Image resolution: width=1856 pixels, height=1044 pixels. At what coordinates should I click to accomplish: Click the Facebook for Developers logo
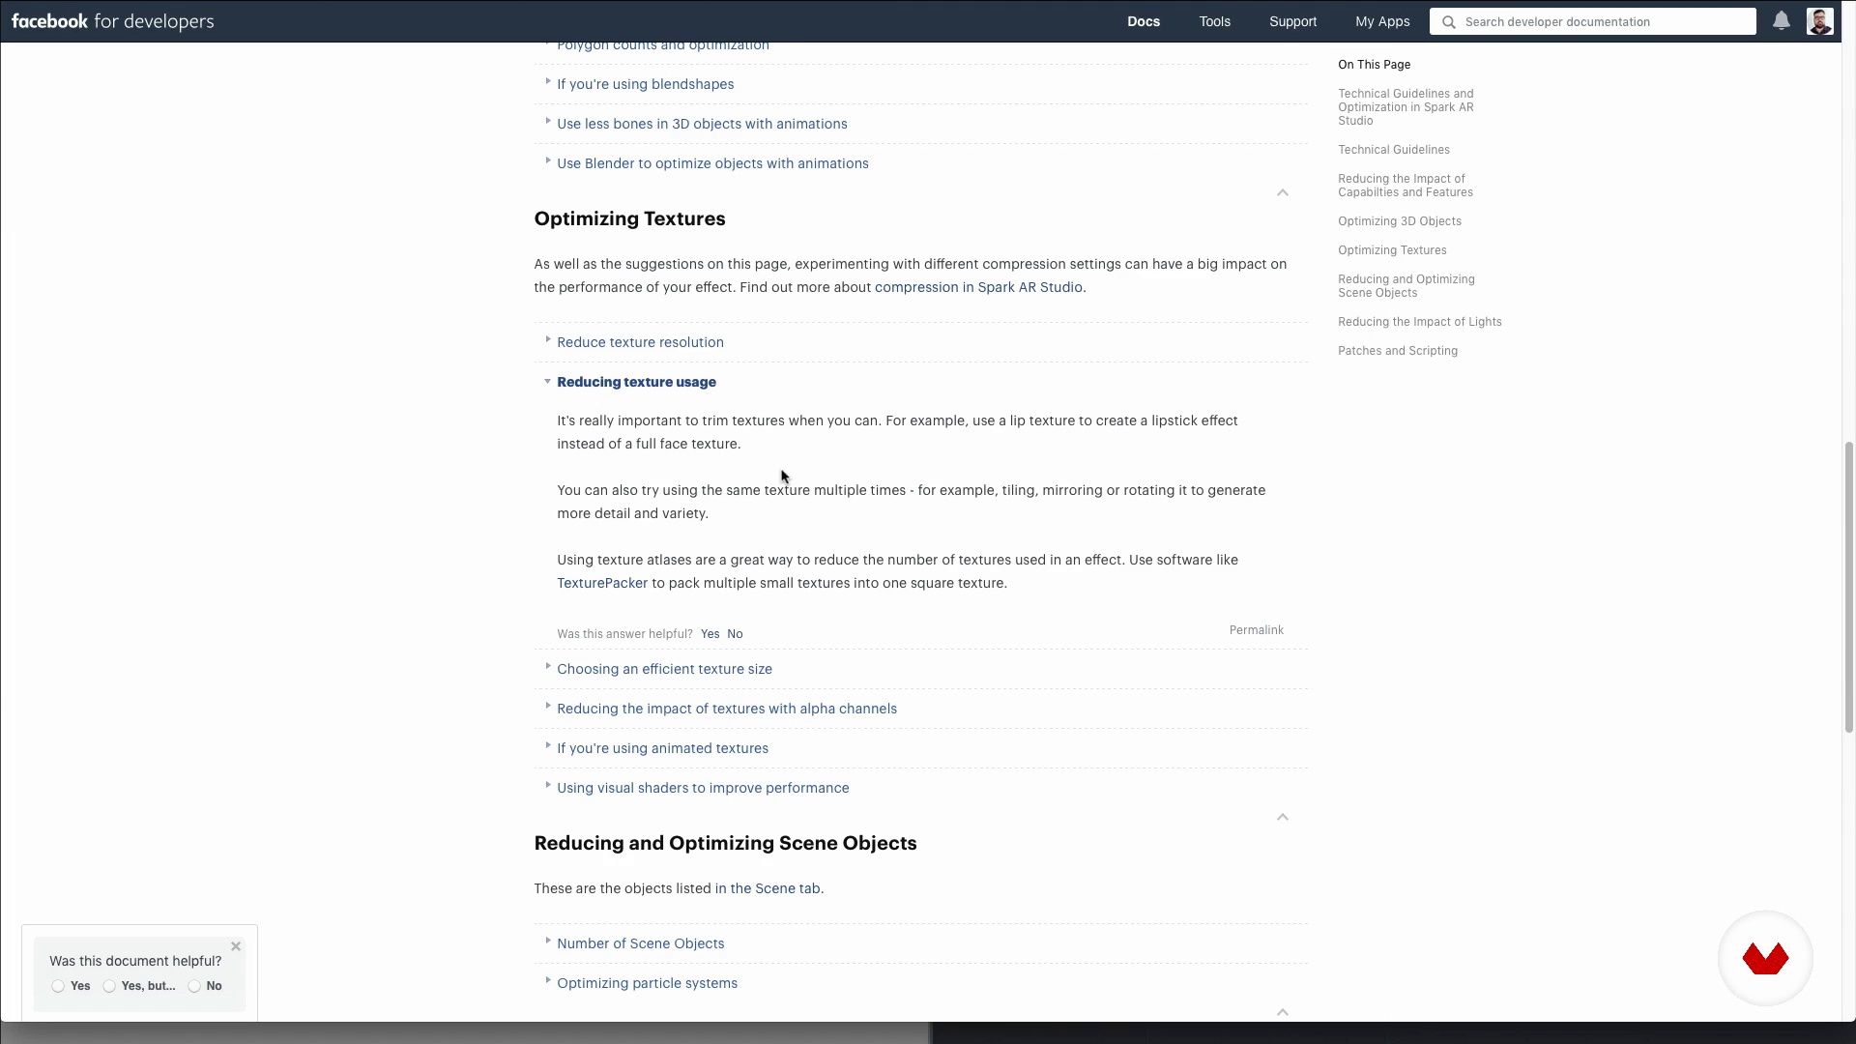point(112,21)
